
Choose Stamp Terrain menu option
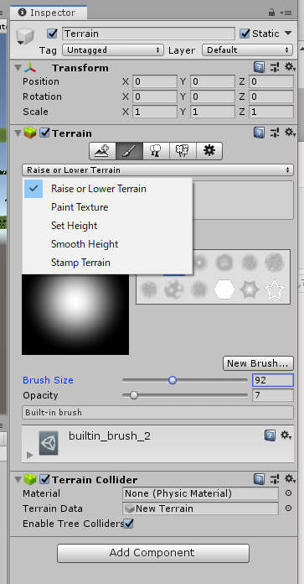tap(108, 263)
